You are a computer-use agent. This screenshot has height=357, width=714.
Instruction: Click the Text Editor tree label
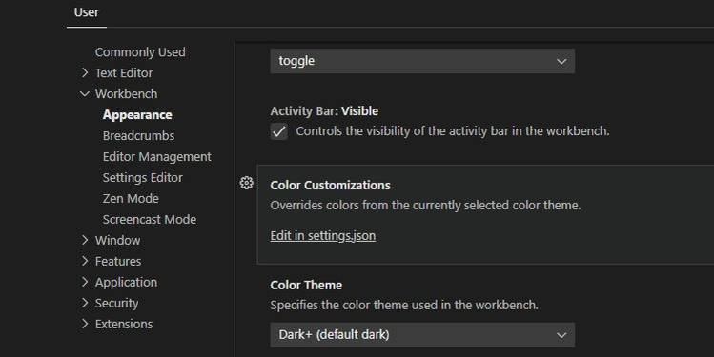pos(124,72)
